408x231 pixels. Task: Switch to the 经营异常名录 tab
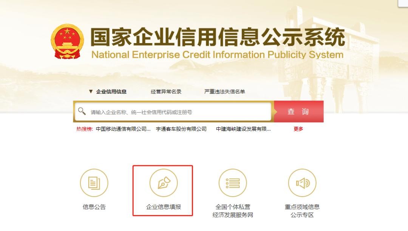[166, 91]
